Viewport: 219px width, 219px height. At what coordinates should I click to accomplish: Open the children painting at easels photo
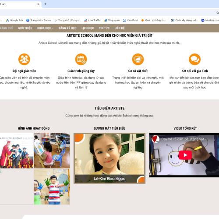pyautogui.click(x=52, y=151)
